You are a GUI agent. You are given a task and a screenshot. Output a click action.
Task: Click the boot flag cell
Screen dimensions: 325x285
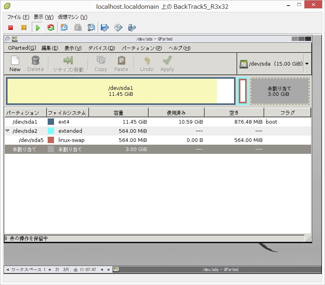pos(271,122)
